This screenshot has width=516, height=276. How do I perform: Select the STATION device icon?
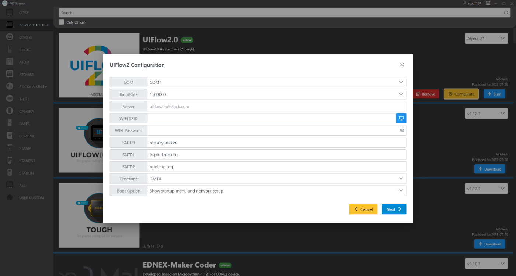[9, 173]
